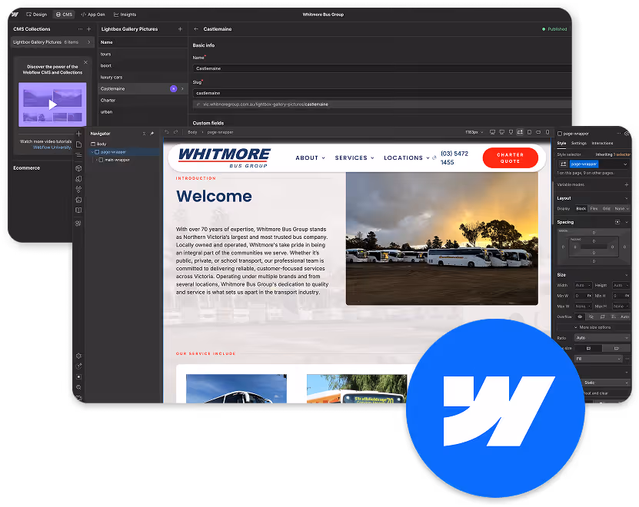Open the open-book icon in the Designer sidebar

pos(78,210)
